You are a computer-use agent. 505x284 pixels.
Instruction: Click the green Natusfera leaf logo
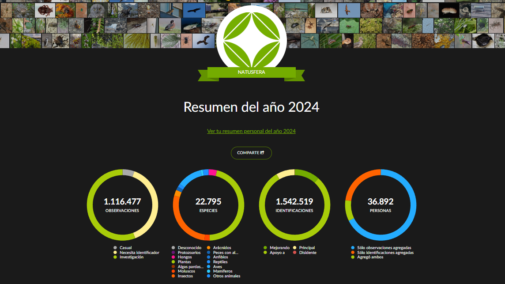click(251, 39)
